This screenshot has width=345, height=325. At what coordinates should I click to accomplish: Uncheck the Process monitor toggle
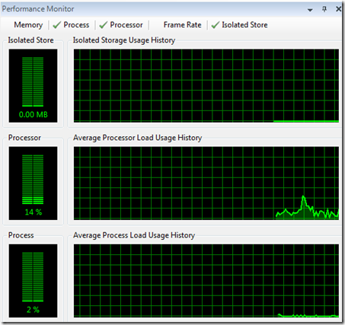(x=71, y=25)
